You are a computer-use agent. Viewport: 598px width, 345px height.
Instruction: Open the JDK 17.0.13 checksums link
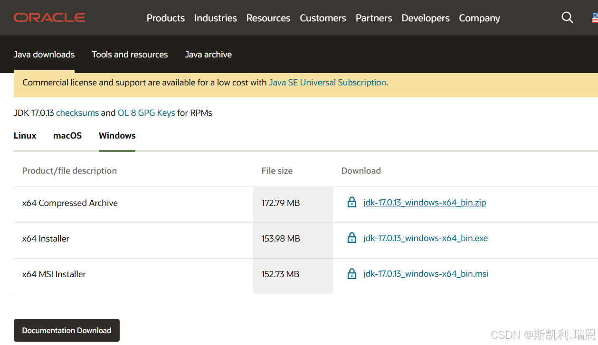[x=77, y=113]
